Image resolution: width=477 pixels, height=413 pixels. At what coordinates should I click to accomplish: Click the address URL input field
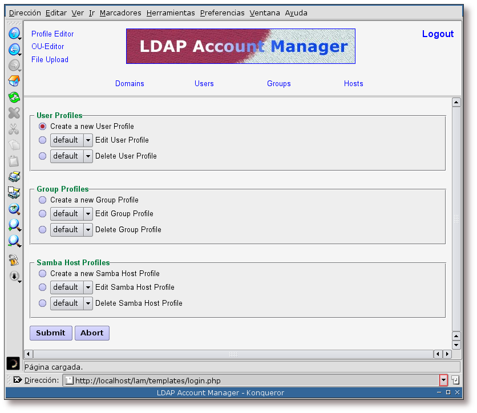coord(251,380)
